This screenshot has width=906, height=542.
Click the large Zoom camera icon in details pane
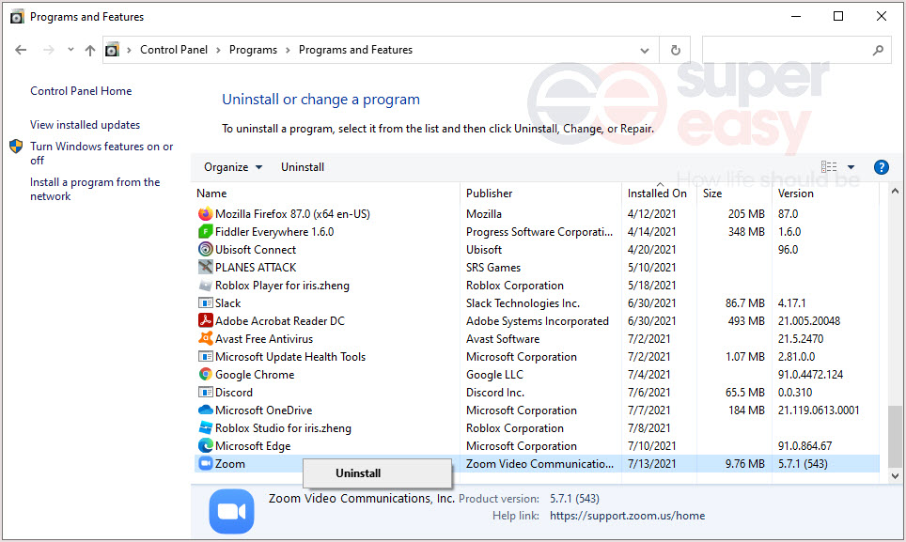(232, 511)
